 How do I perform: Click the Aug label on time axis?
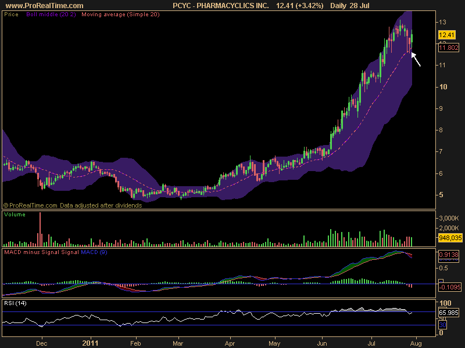coord(416,343)
